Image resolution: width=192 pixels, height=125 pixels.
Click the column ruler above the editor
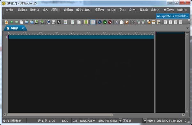(x=81, y=33)
